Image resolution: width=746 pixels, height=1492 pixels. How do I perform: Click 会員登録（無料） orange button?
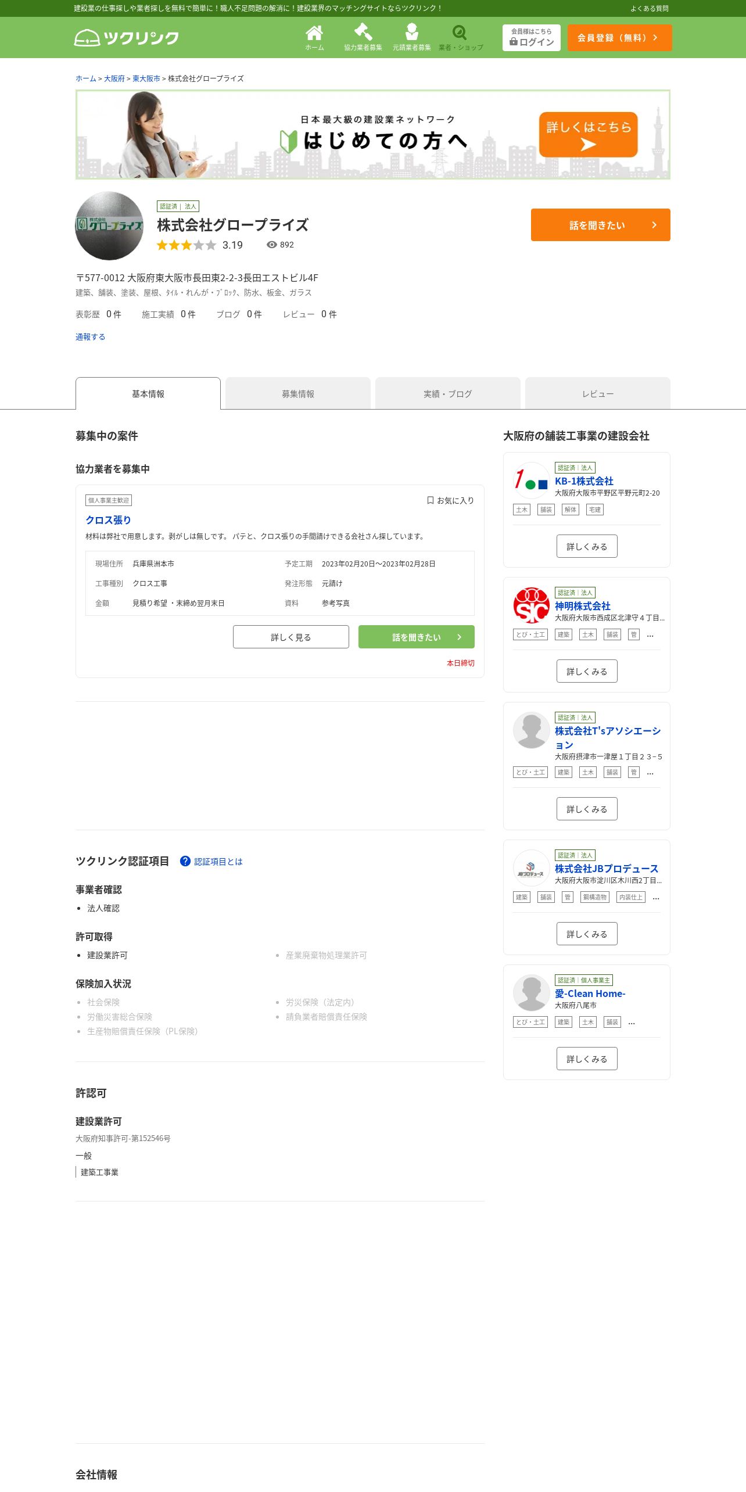[619, 38]
